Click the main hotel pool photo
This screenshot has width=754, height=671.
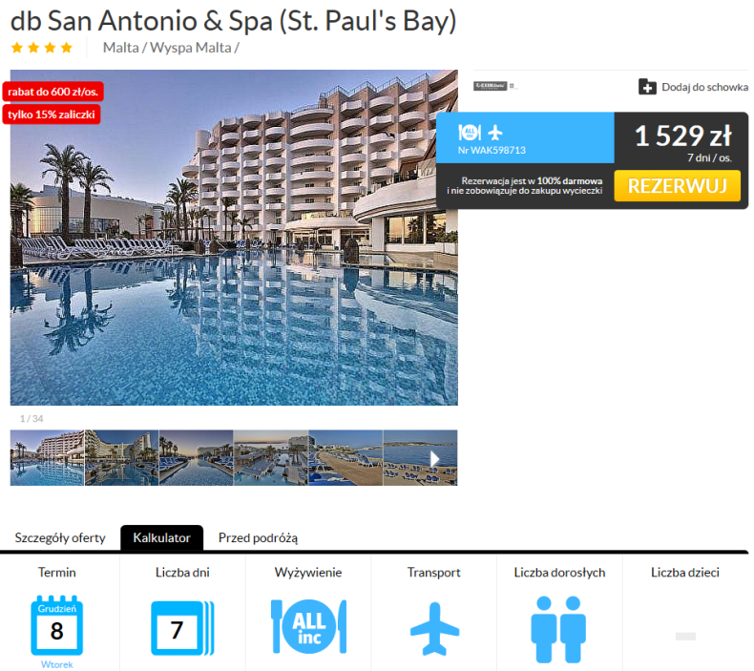point(234,238)
